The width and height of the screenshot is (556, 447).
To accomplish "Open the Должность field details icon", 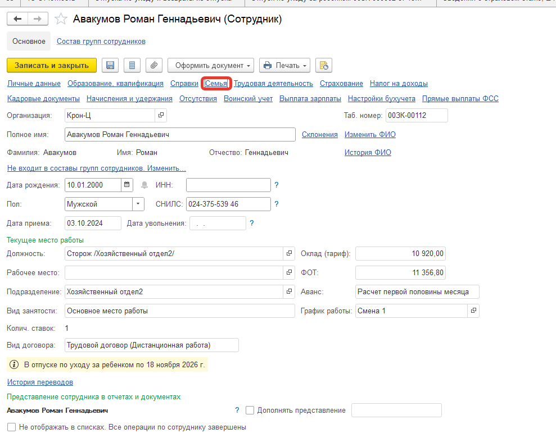I will (x=290, y=254).
